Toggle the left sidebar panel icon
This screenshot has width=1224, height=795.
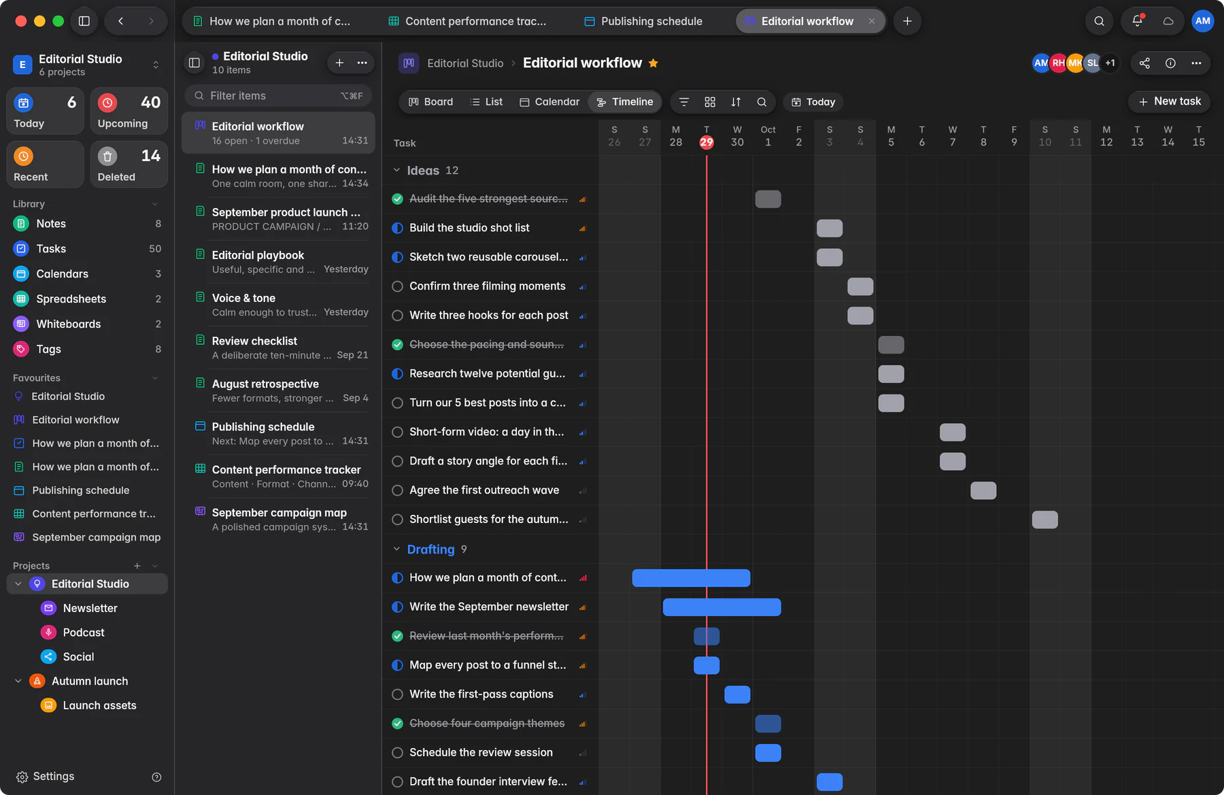(x=84, y=21)
